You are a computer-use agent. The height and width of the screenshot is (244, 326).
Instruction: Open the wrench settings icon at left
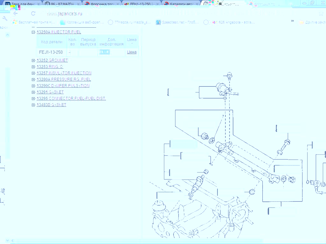4,19
